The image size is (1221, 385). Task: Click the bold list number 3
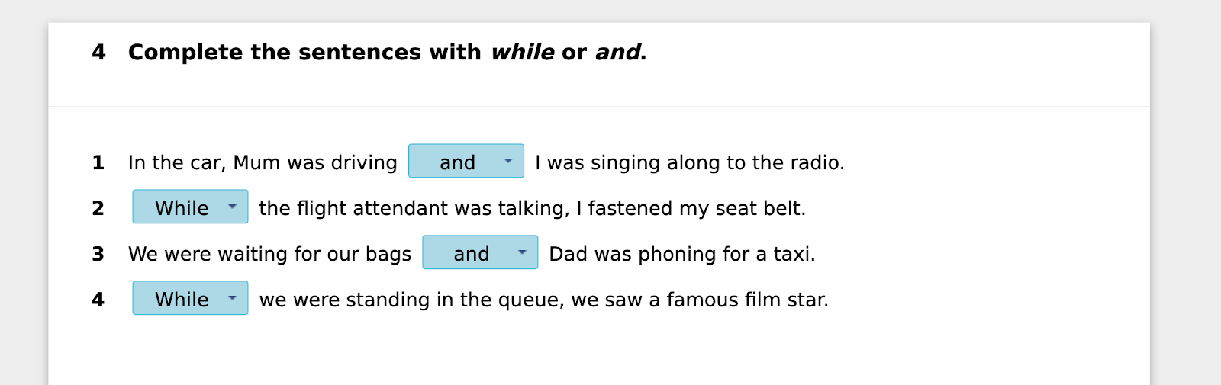98,254
